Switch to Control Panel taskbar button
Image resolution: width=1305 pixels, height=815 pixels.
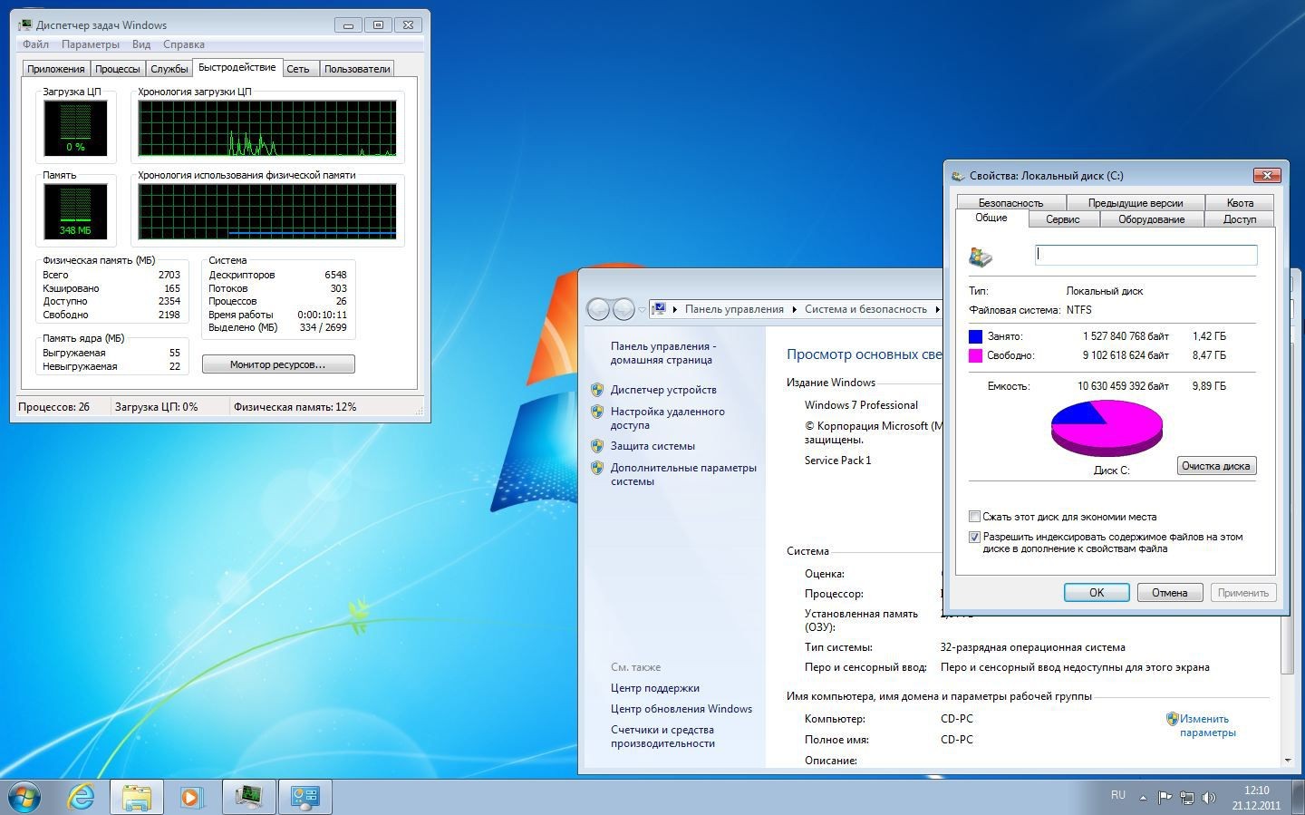[x=304, y=797]
